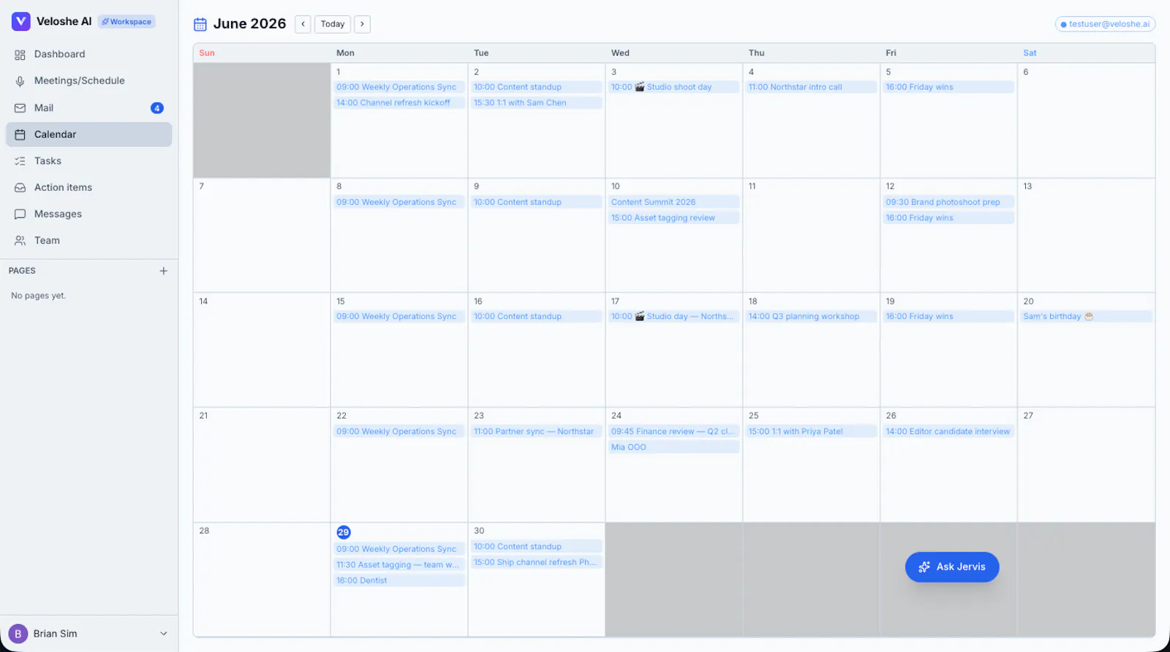
Task: Open Messages in the sidebar
Action: tap(89, 214)
